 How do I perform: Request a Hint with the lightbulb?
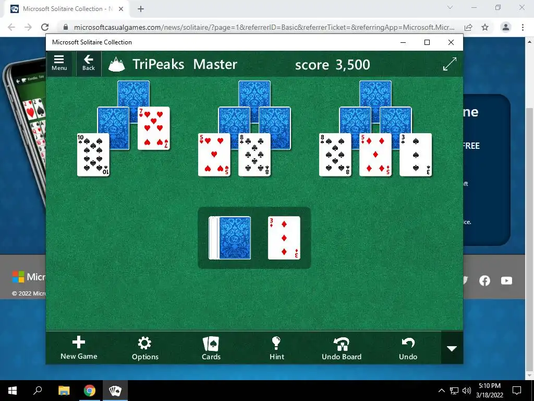pyautogui.click(x=276, y=348)
